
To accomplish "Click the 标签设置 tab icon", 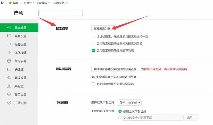I will [9, 44].
